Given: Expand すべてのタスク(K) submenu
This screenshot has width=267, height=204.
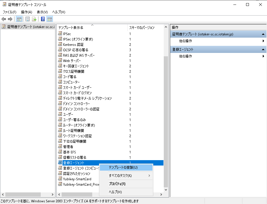Looking at the screenshot, I should (x=126, y=176).
